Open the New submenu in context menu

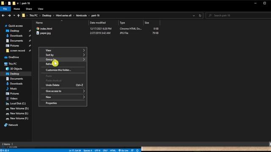(x=63, y=97)
